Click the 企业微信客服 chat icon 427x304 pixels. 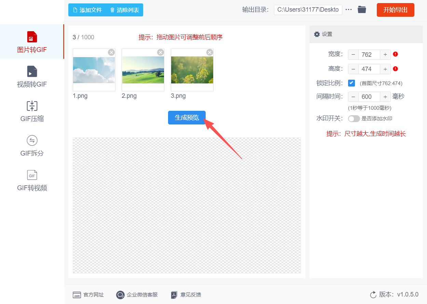coord(120,295)
